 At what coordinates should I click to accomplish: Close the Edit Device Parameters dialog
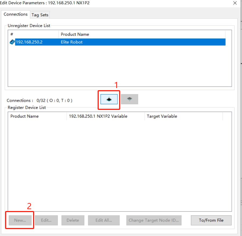pos(235,3)
